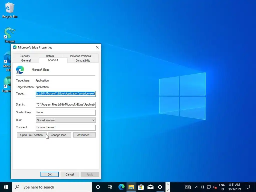Launch Microsoft Edge from the taskbar
Image resolution: width=256 pixels, height=192 pixels.
coord(121,187)
